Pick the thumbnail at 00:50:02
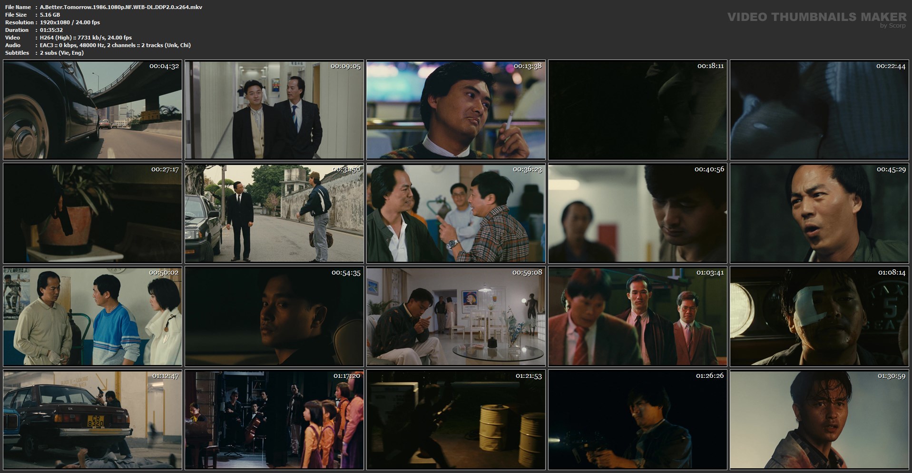The image size is (912, 473). (92, 316)
